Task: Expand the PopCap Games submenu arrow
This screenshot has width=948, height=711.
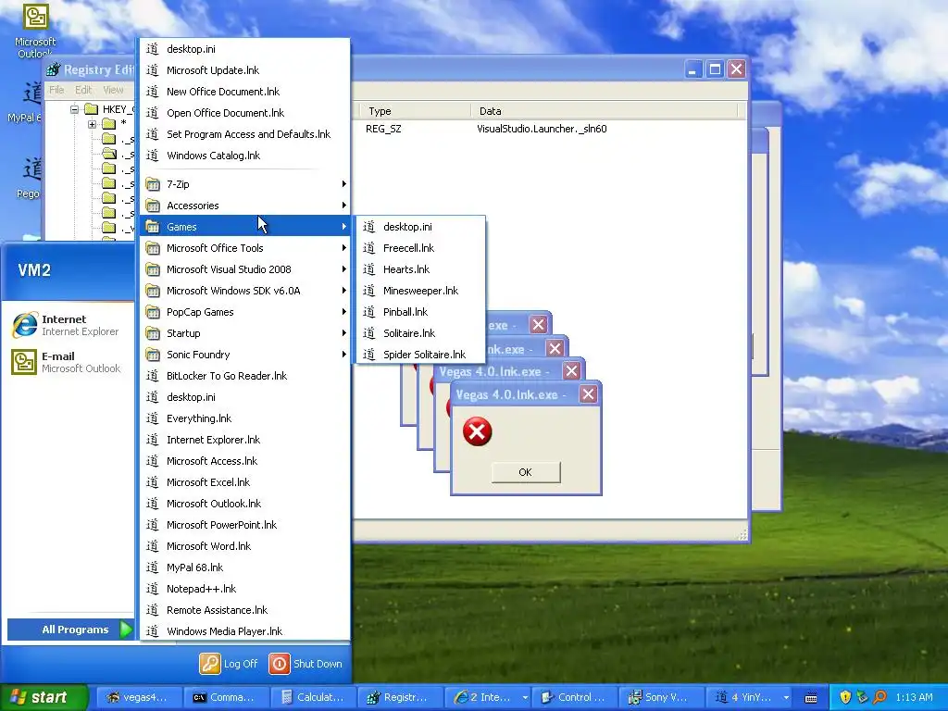Action: click(x=344, y=312)
